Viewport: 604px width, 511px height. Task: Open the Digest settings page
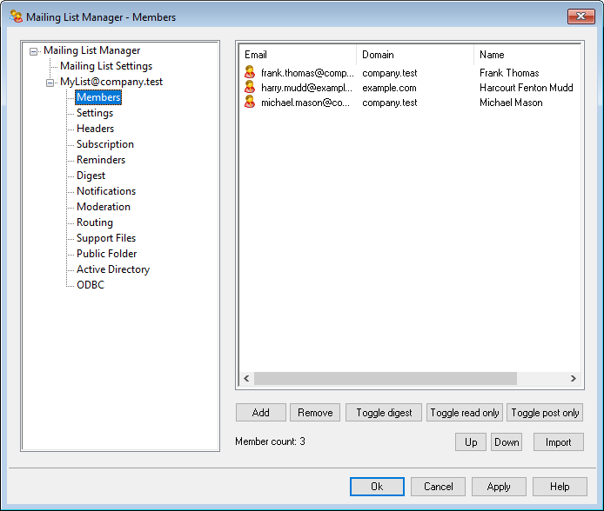[91, 176]
